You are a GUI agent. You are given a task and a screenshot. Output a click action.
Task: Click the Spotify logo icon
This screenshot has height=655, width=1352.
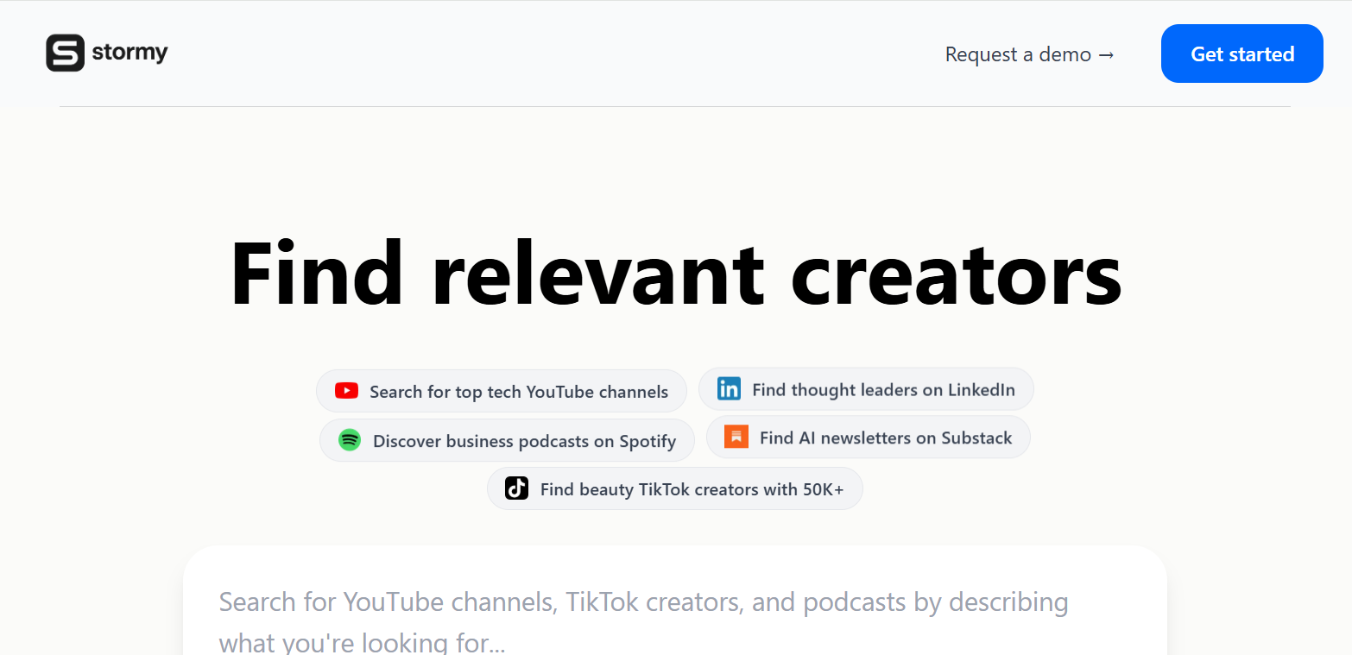coord(349,440)
